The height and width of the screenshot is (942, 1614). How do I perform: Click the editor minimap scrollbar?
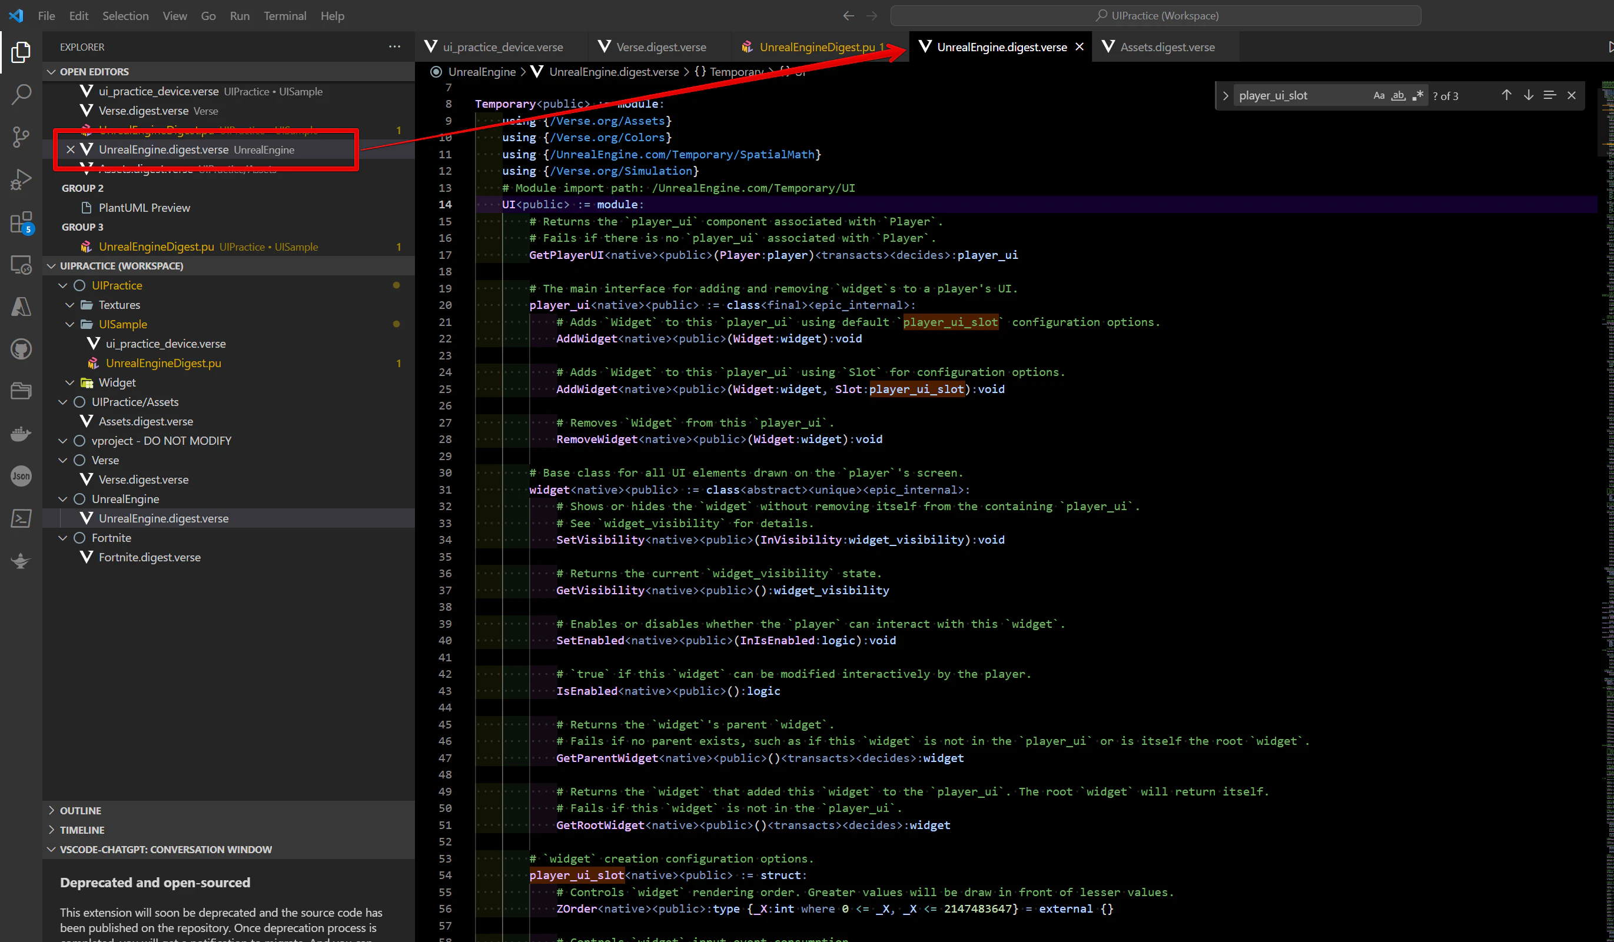click(x=1606, y=512)
